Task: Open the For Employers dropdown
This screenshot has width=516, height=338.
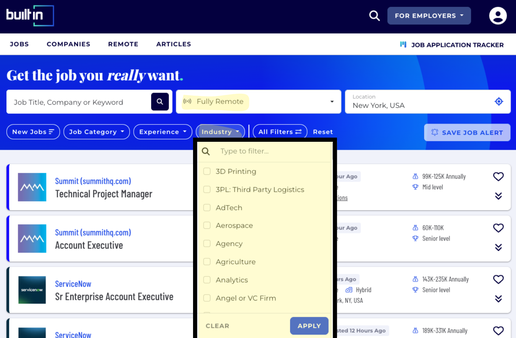Action: [x=429, y=16]
